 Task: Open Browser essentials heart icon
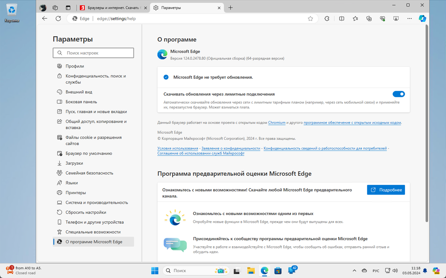tap(382, 19)
